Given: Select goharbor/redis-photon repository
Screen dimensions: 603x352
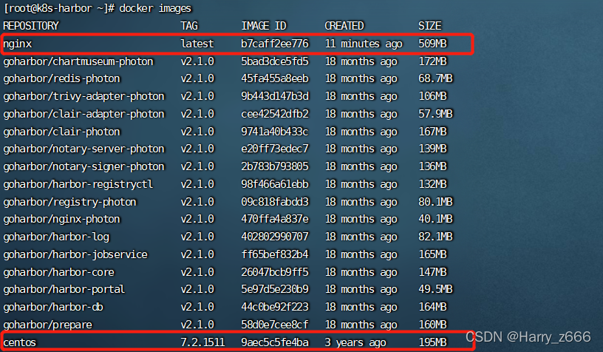Looking at the screenshot, I should pyautogui.click(x=61, y=79).
